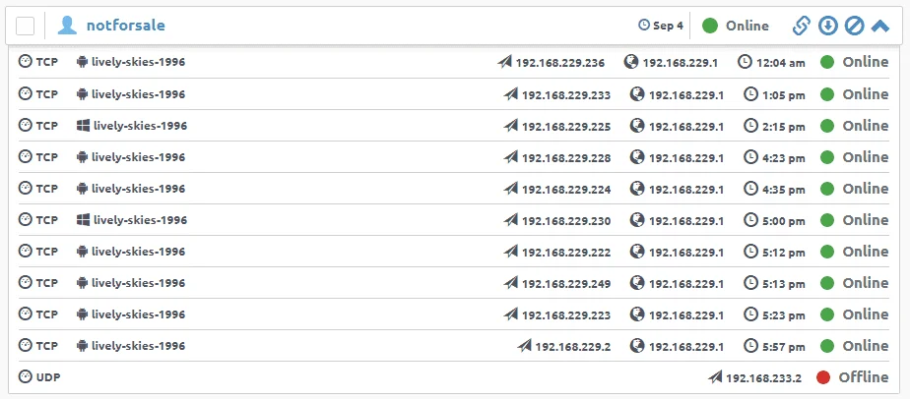
Task: Click the 5:57 pm timestamp
Action: point(784,346)
